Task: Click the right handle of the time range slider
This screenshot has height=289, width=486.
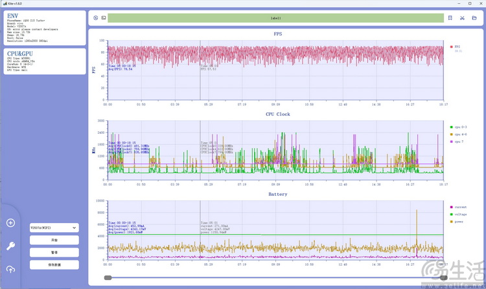Action: 443,278
